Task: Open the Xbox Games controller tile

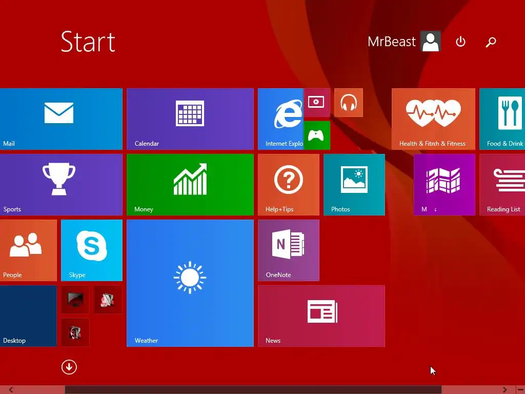Action: tap(317, 135)
